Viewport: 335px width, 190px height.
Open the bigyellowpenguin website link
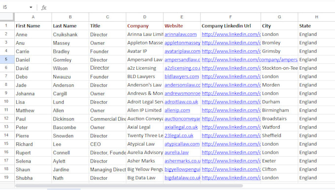click(182, 169)
